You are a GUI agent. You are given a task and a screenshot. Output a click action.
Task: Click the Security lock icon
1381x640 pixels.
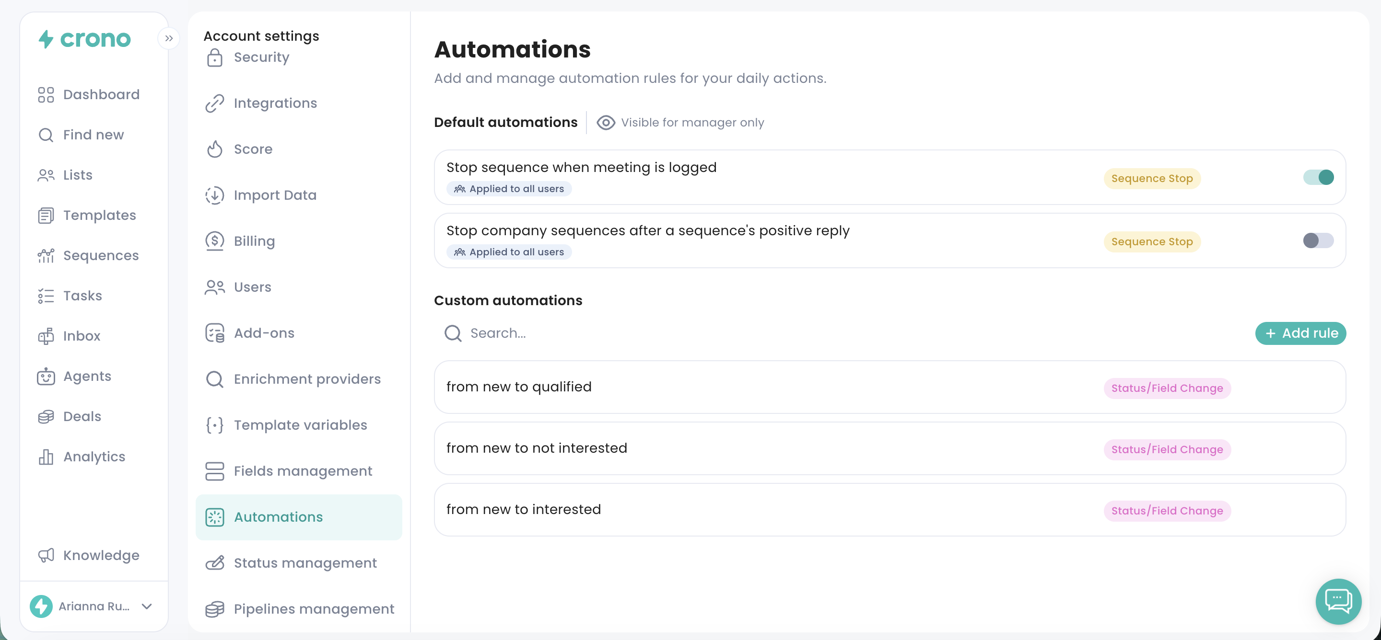click(x=214, y=57)
